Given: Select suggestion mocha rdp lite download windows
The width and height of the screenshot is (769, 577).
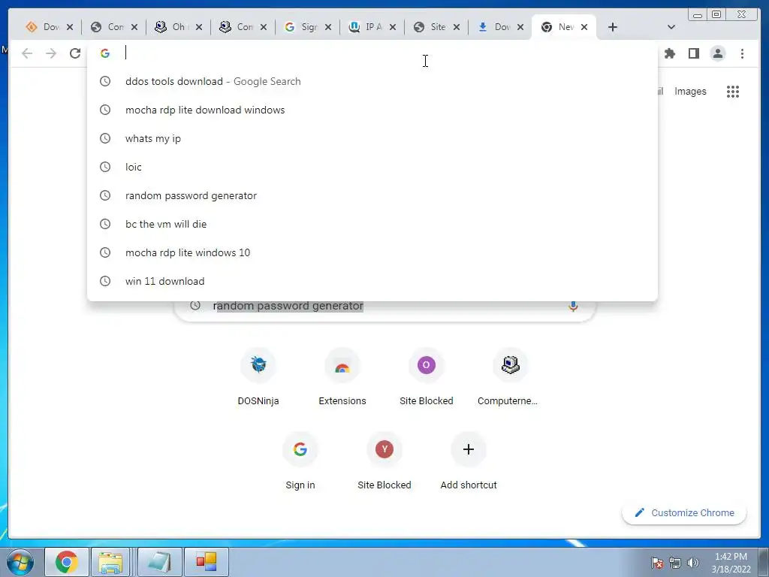Looking at the screenshot, I should click(x=372, y=110).
